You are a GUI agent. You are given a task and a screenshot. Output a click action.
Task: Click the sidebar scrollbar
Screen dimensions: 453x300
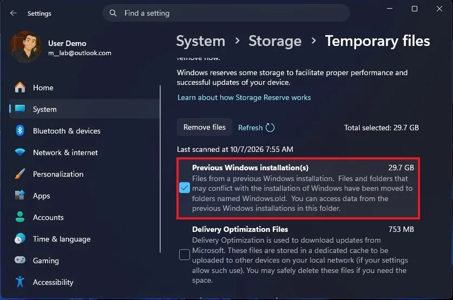click(x=160, y=169)
